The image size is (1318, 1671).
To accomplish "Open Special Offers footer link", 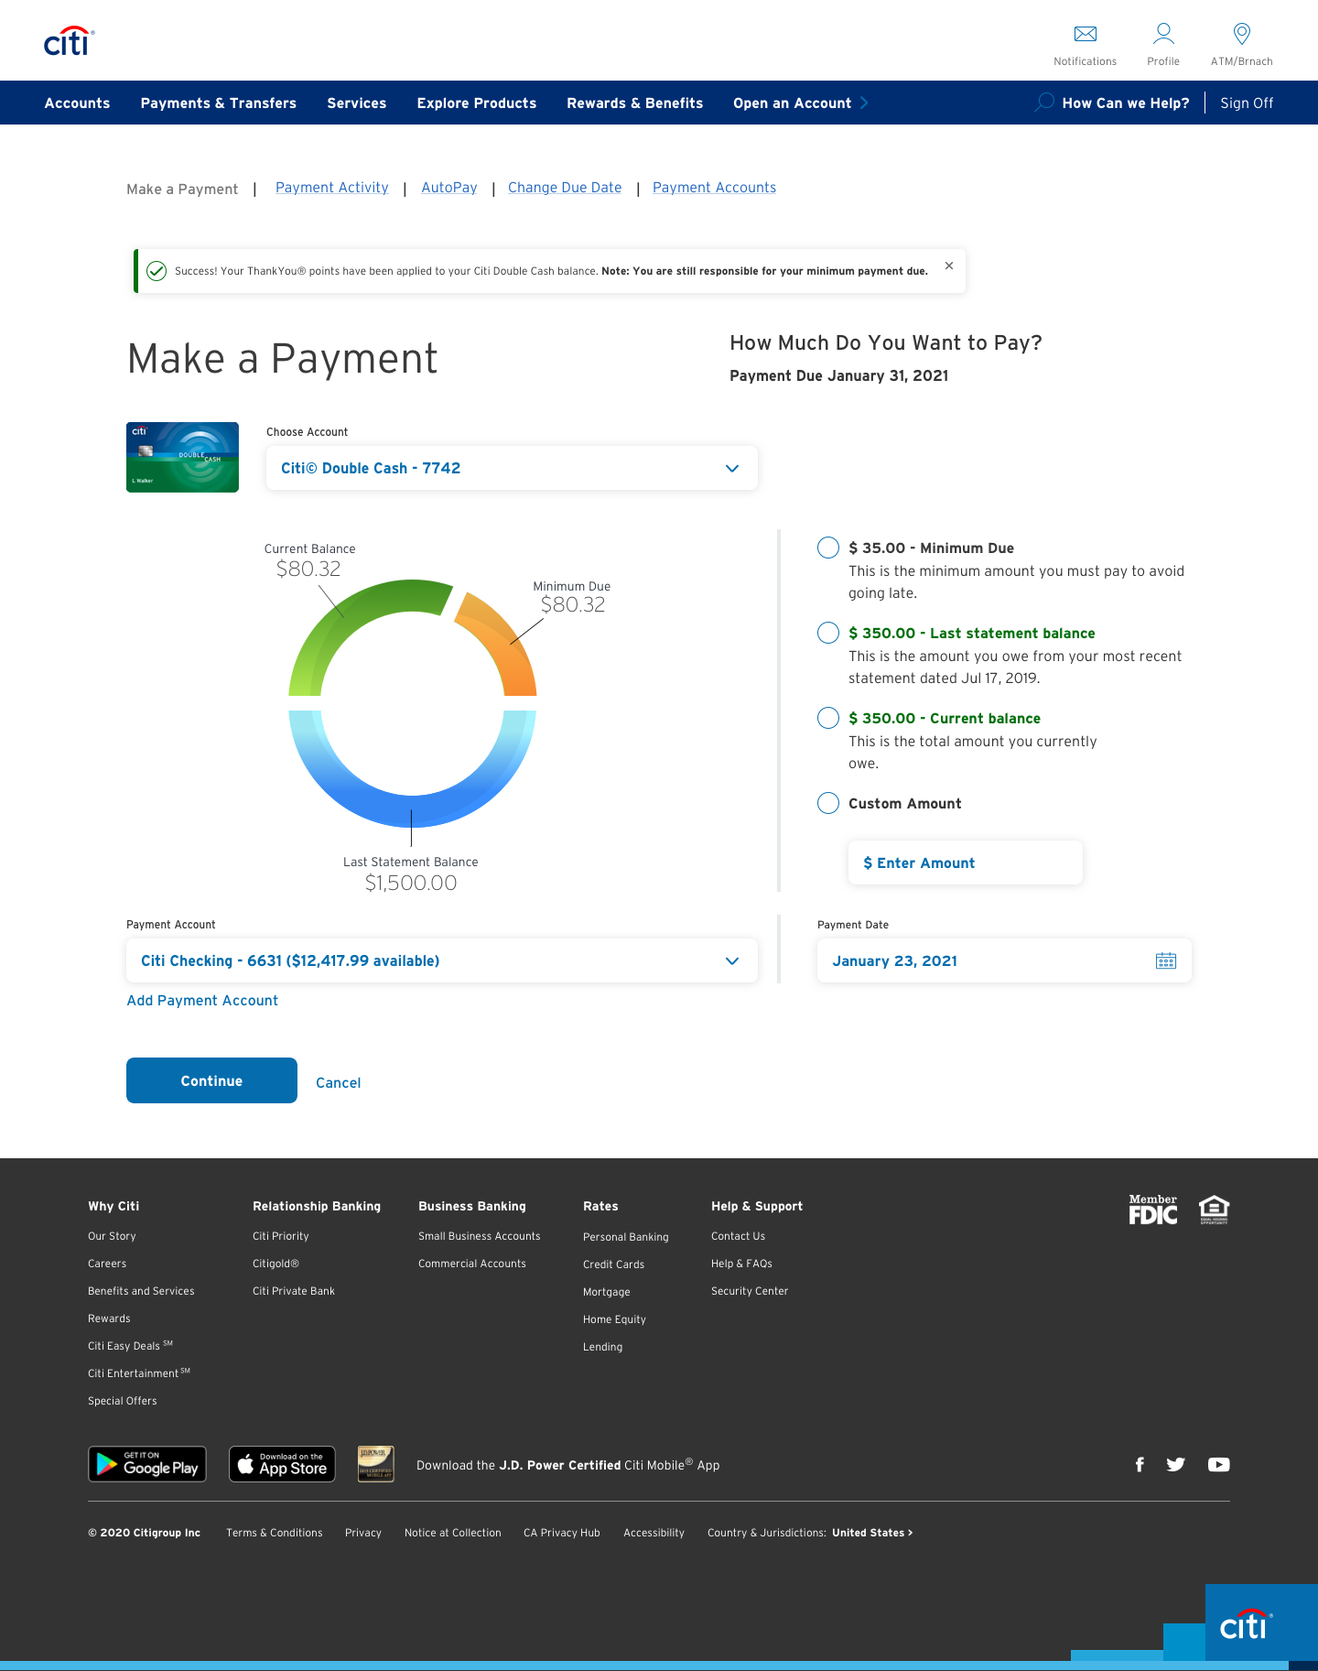I will [123, 1401].
